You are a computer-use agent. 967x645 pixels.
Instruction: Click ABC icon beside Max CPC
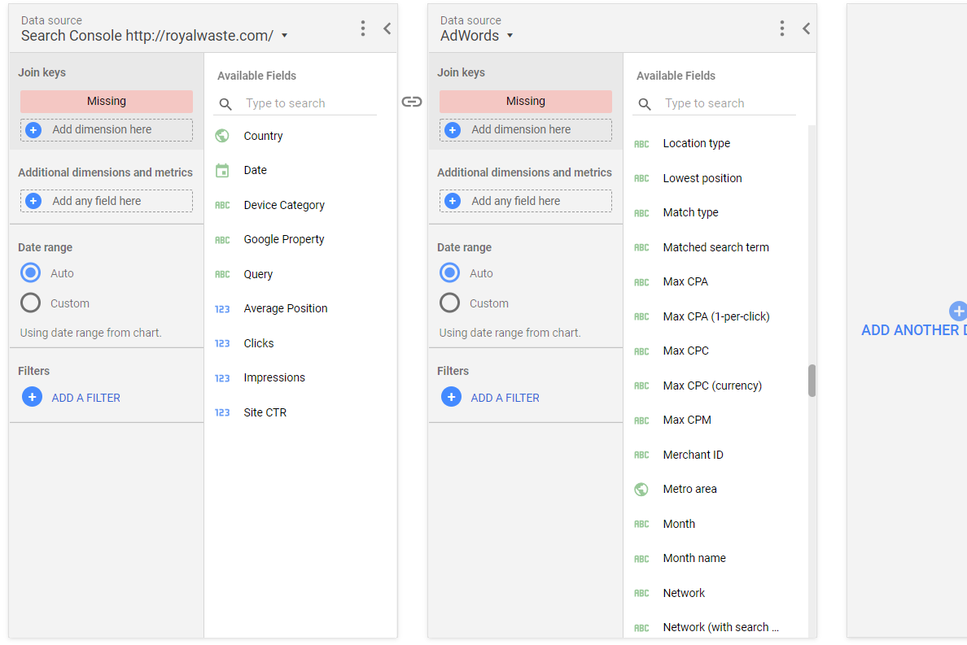click(641, 351)
